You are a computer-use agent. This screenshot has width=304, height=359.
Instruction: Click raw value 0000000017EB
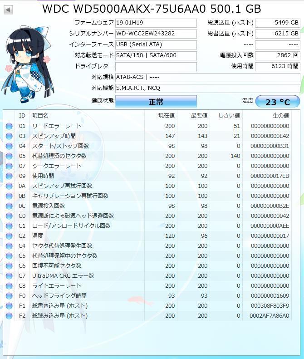coord(270,176)
